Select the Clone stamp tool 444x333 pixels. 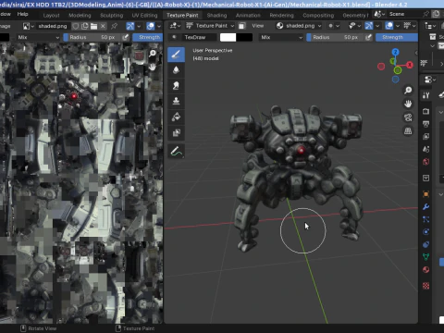(x=176, y=101)
